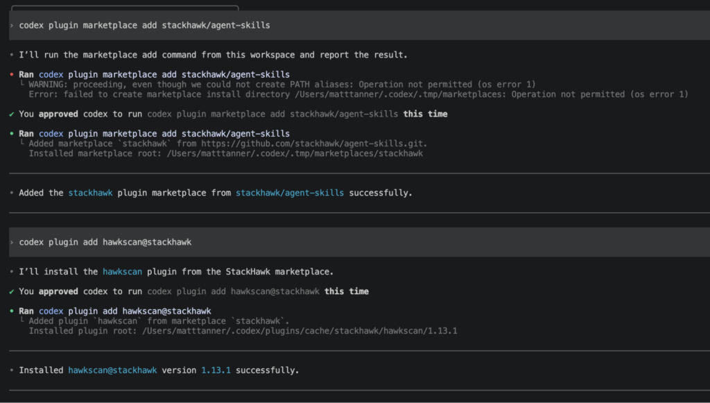
Task: Click the 'stackhawk' link in 'Added the stackhawk plugin marketplace'
Action: pos(91,193)
